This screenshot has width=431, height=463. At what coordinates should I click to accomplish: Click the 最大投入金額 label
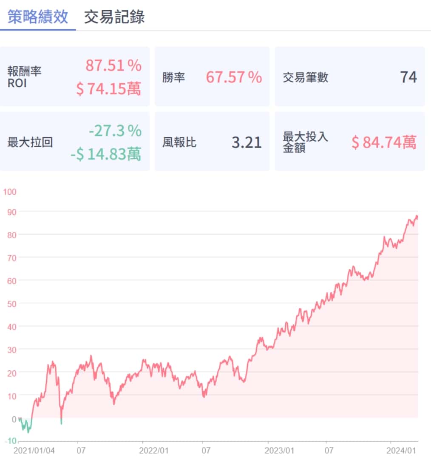tap(306, 142)
